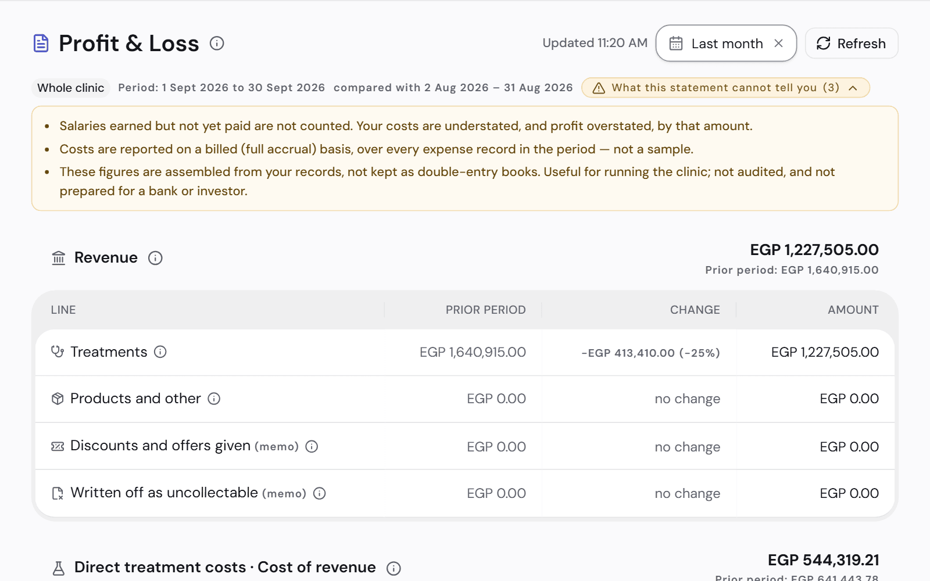Click 'Prior period: EGP 1,640,915.00' under Revenue total
The image size is (930, 581).
coord(792,270)
